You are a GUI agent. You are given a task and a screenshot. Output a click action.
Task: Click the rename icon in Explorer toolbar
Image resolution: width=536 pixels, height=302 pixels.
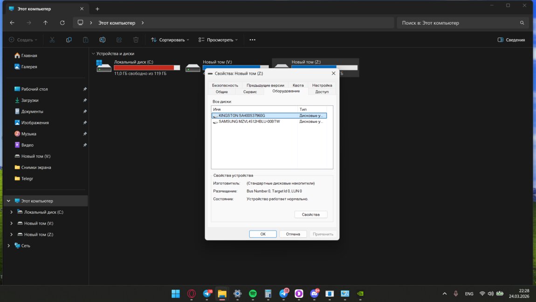coord(102,40)
